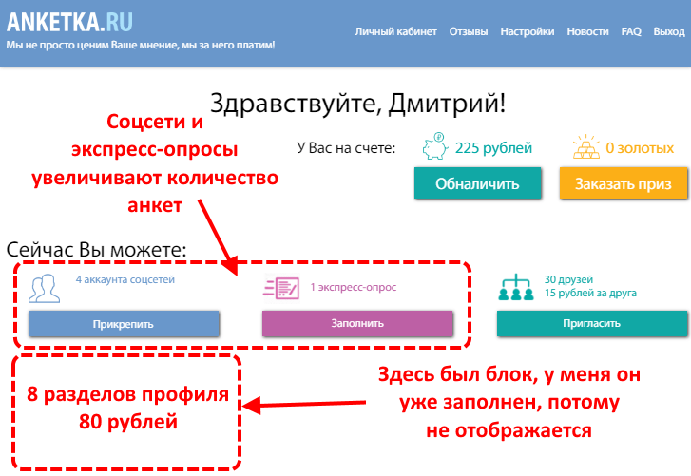Log out using the Выход link

(669, 31)
